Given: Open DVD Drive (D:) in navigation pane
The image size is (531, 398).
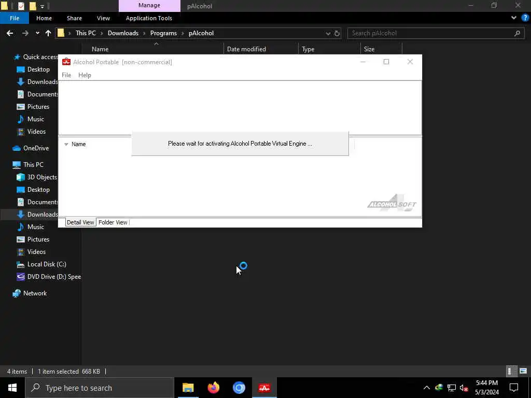Looking at the screenshot, I should click(x=49, y=277).
